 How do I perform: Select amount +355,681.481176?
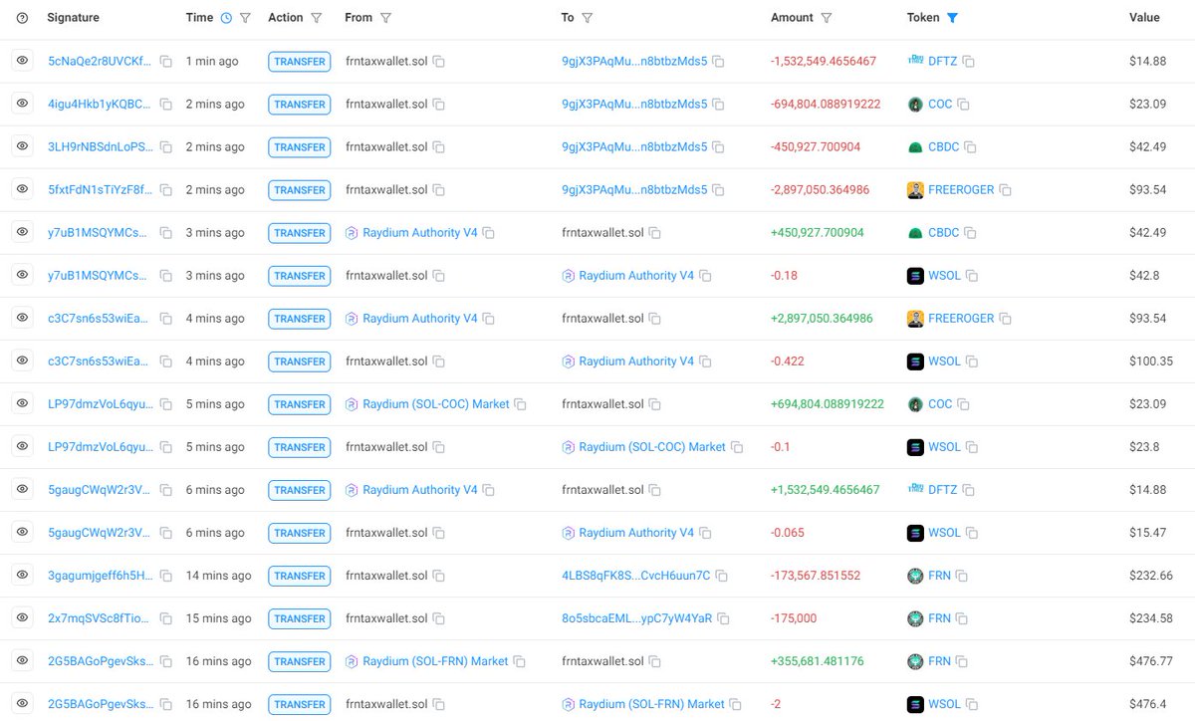coord(818,661)
